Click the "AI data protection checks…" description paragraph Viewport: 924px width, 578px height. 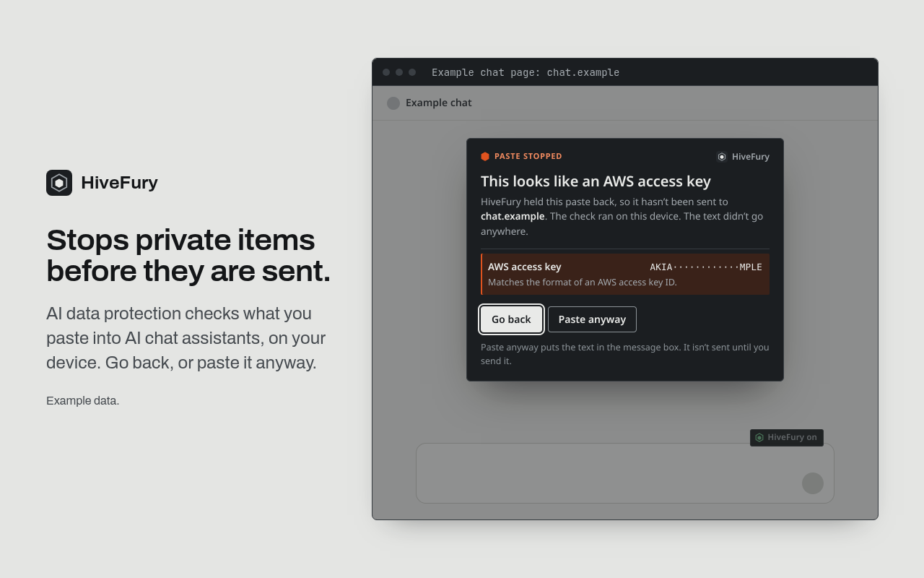[186, 338]
